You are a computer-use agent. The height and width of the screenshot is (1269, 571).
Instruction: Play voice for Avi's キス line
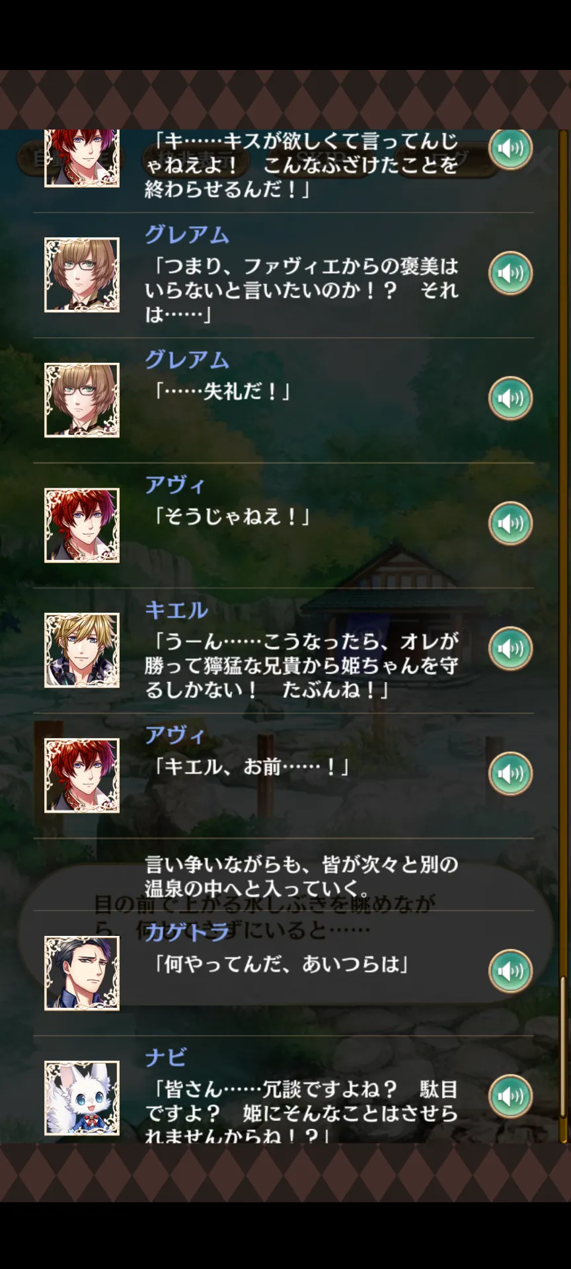click(510, 148)
